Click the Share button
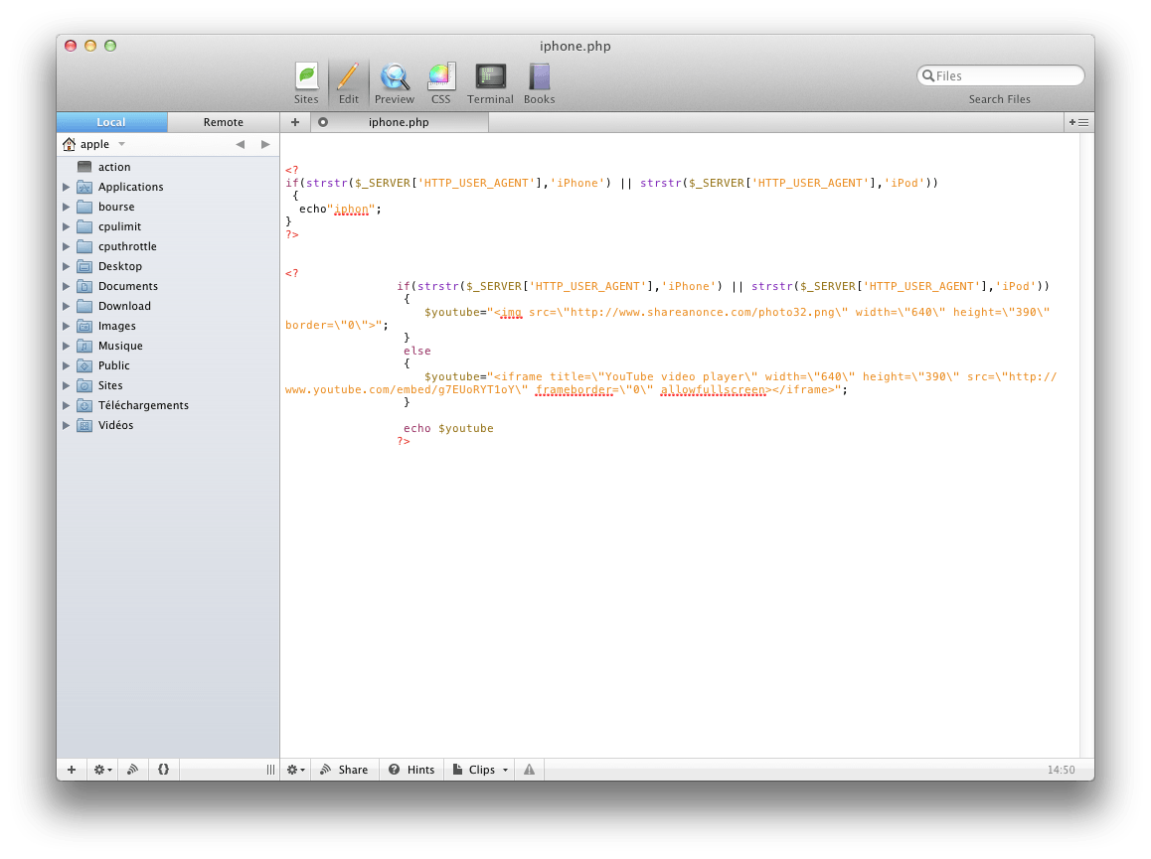The height and width of the screenshot is (859, 1151). (x=344, y=770)
